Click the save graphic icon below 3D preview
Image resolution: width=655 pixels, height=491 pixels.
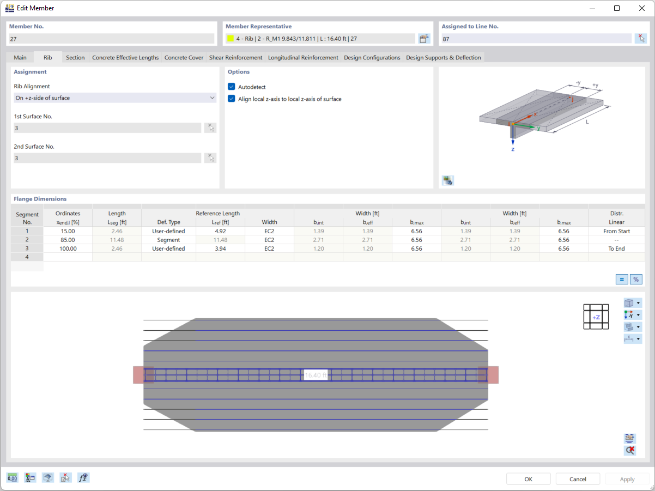coord(447,180)
